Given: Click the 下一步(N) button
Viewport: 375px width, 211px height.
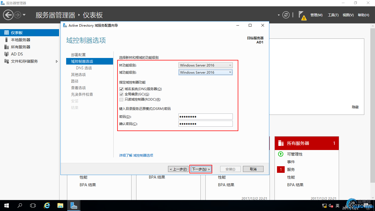Looking at the screenshot, I should coord(201,169).
